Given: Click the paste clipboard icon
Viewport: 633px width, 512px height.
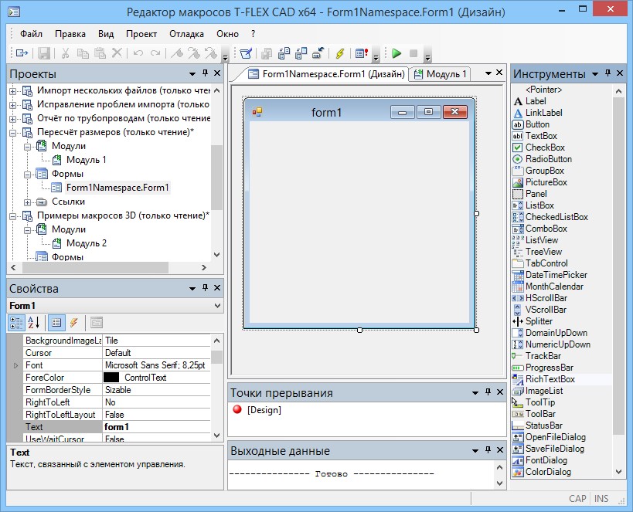Looking at the screenshot, I should click(100, 53).
